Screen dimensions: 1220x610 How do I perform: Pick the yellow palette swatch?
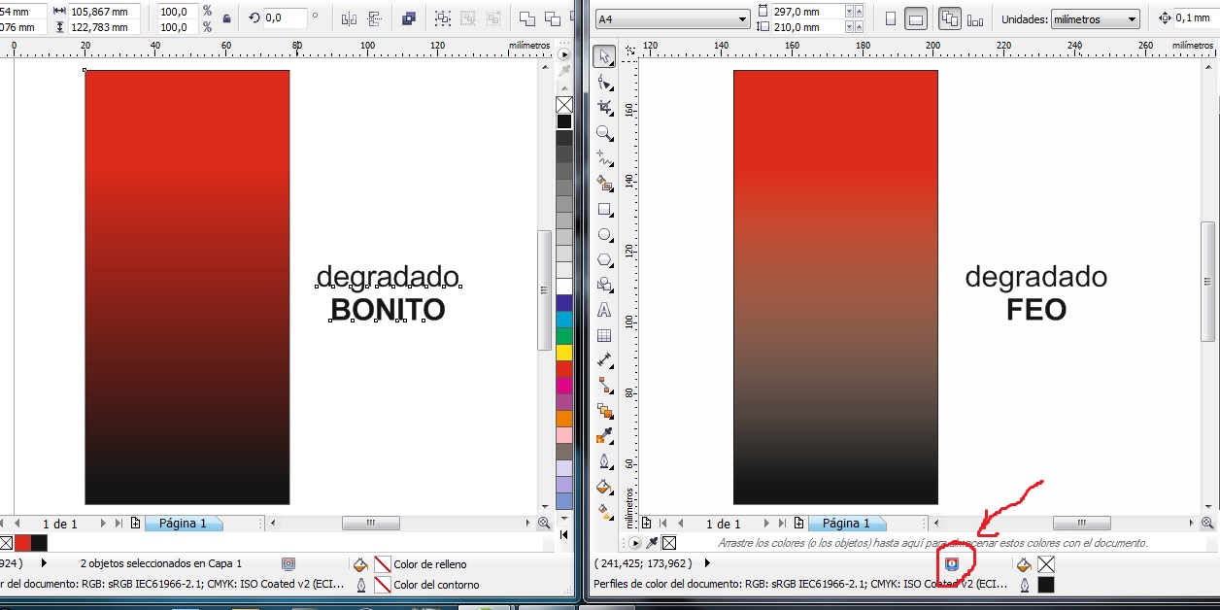tap(564, 353)
